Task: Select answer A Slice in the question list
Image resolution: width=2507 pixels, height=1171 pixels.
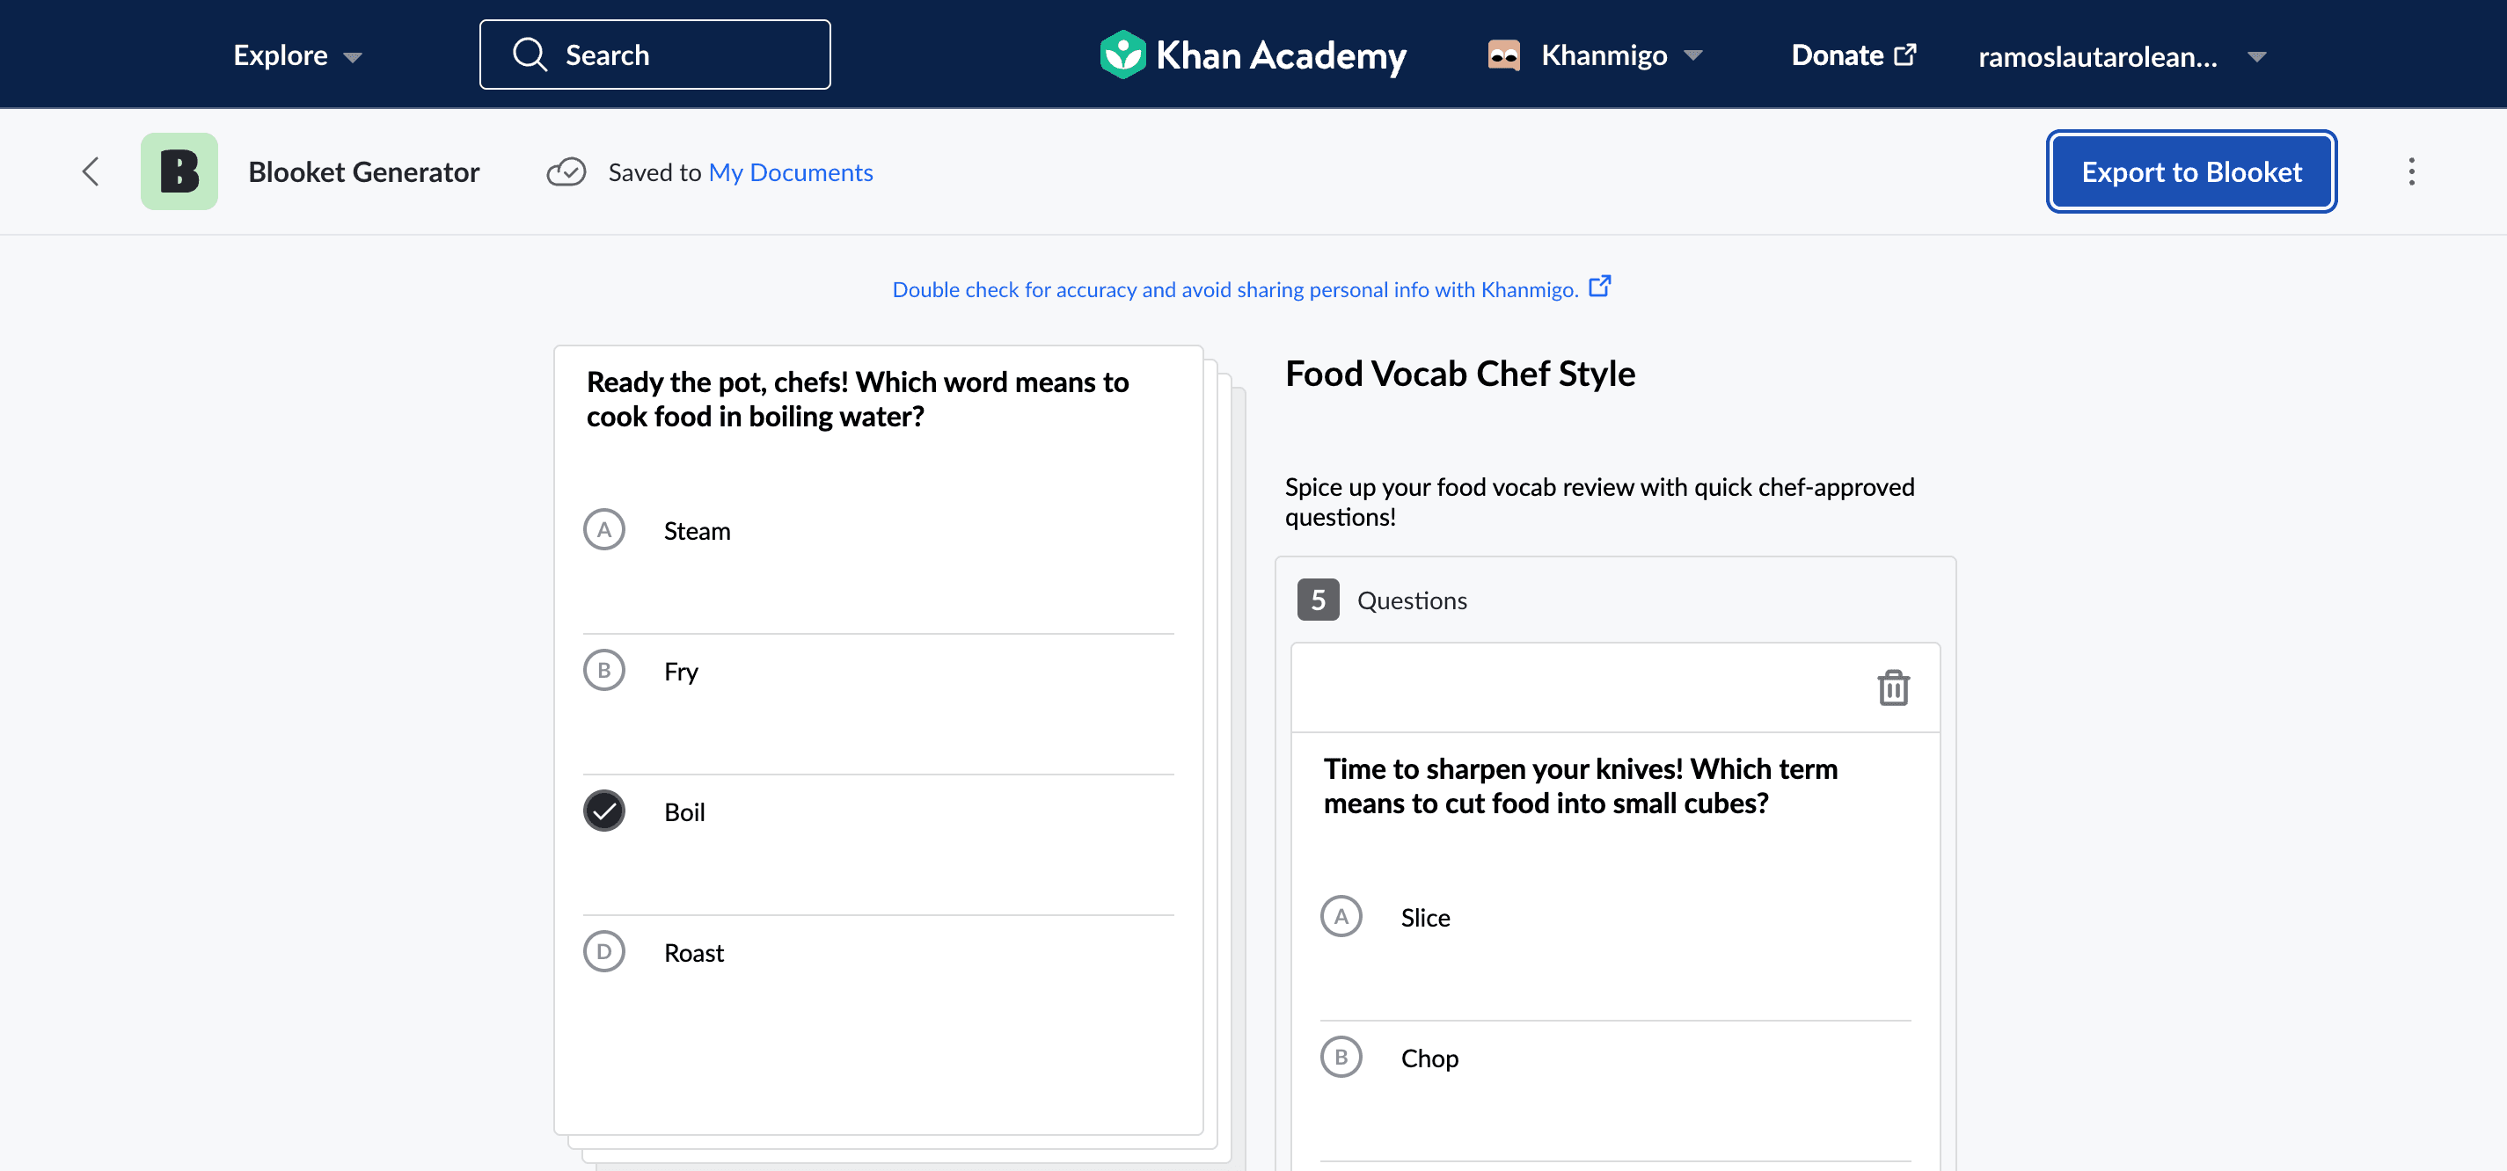Action: tap(1616, 917)
